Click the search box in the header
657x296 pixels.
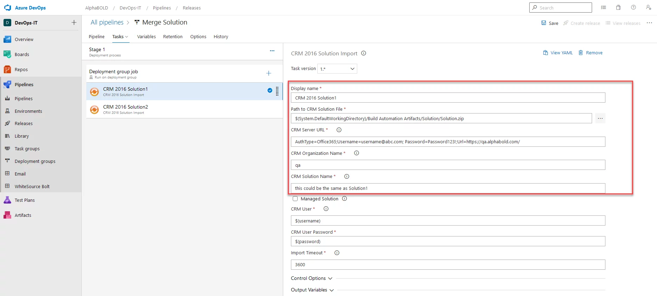point(560,8)
